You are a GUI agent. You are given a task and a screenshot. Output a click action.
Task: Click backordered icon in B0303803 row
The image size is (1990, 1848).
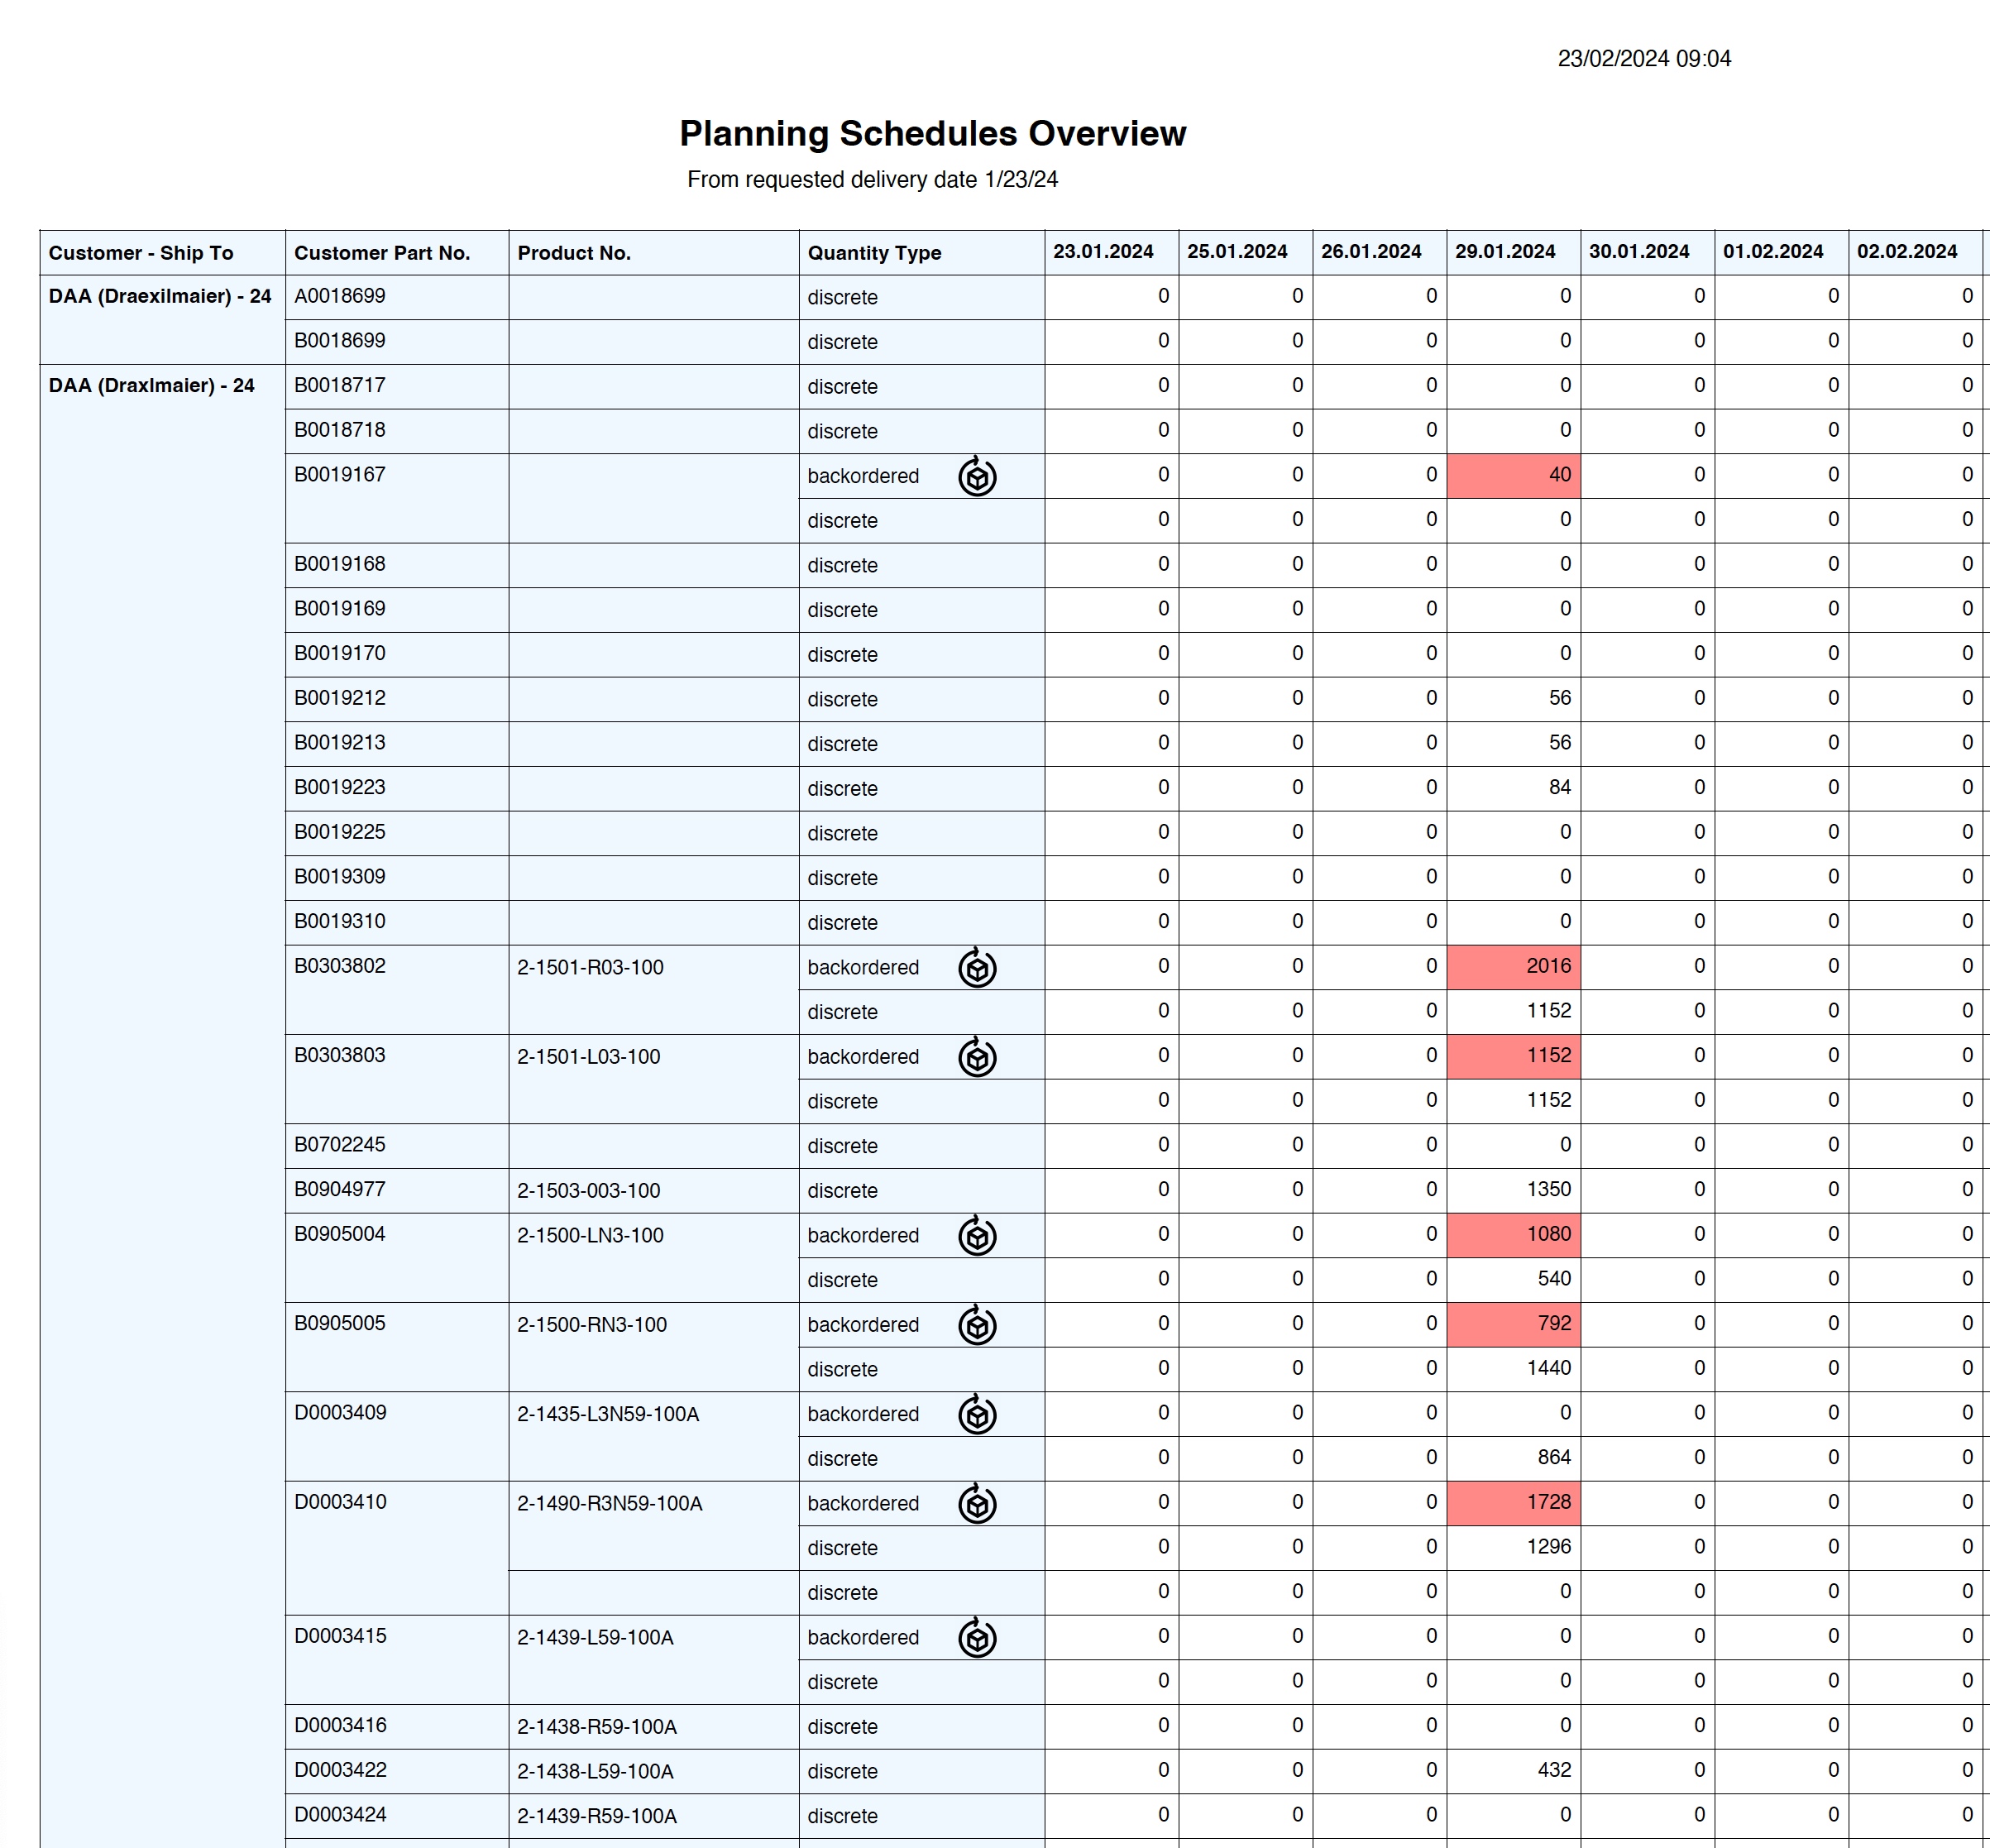pos(977,1057)
